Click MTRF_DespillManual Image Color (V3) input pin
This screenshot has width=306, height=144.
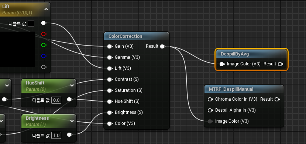[210, 122]
